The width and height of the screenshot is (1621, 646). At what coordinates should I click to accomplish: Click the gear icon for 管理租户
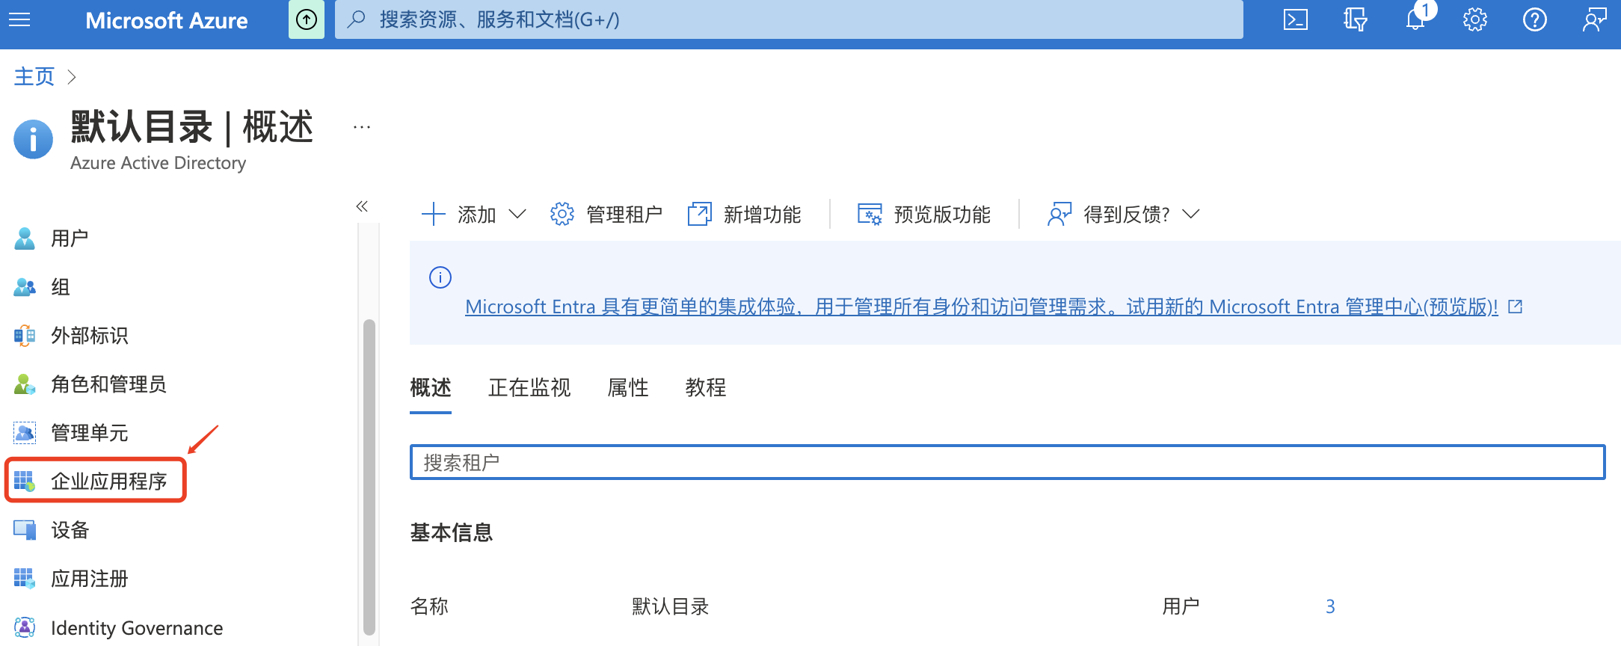coord(562,215)
